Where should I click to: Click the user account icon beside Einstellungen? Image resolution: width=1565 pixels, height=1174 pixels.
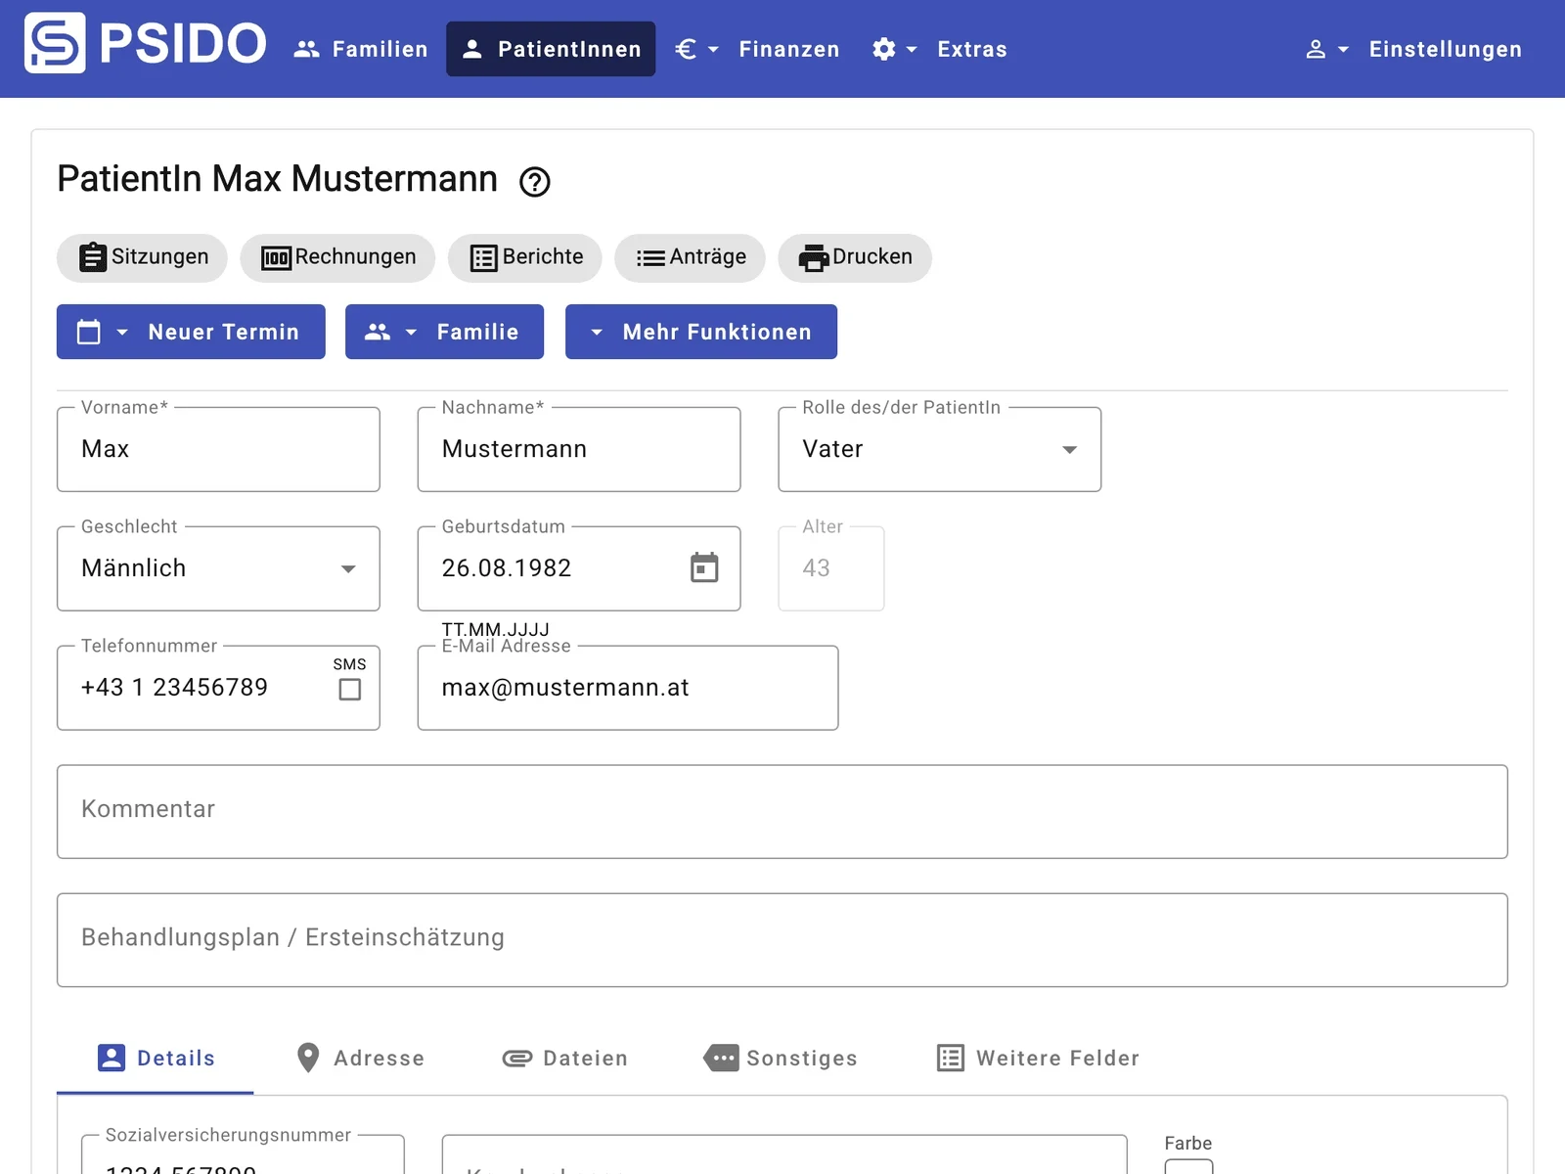(1316, 49)
